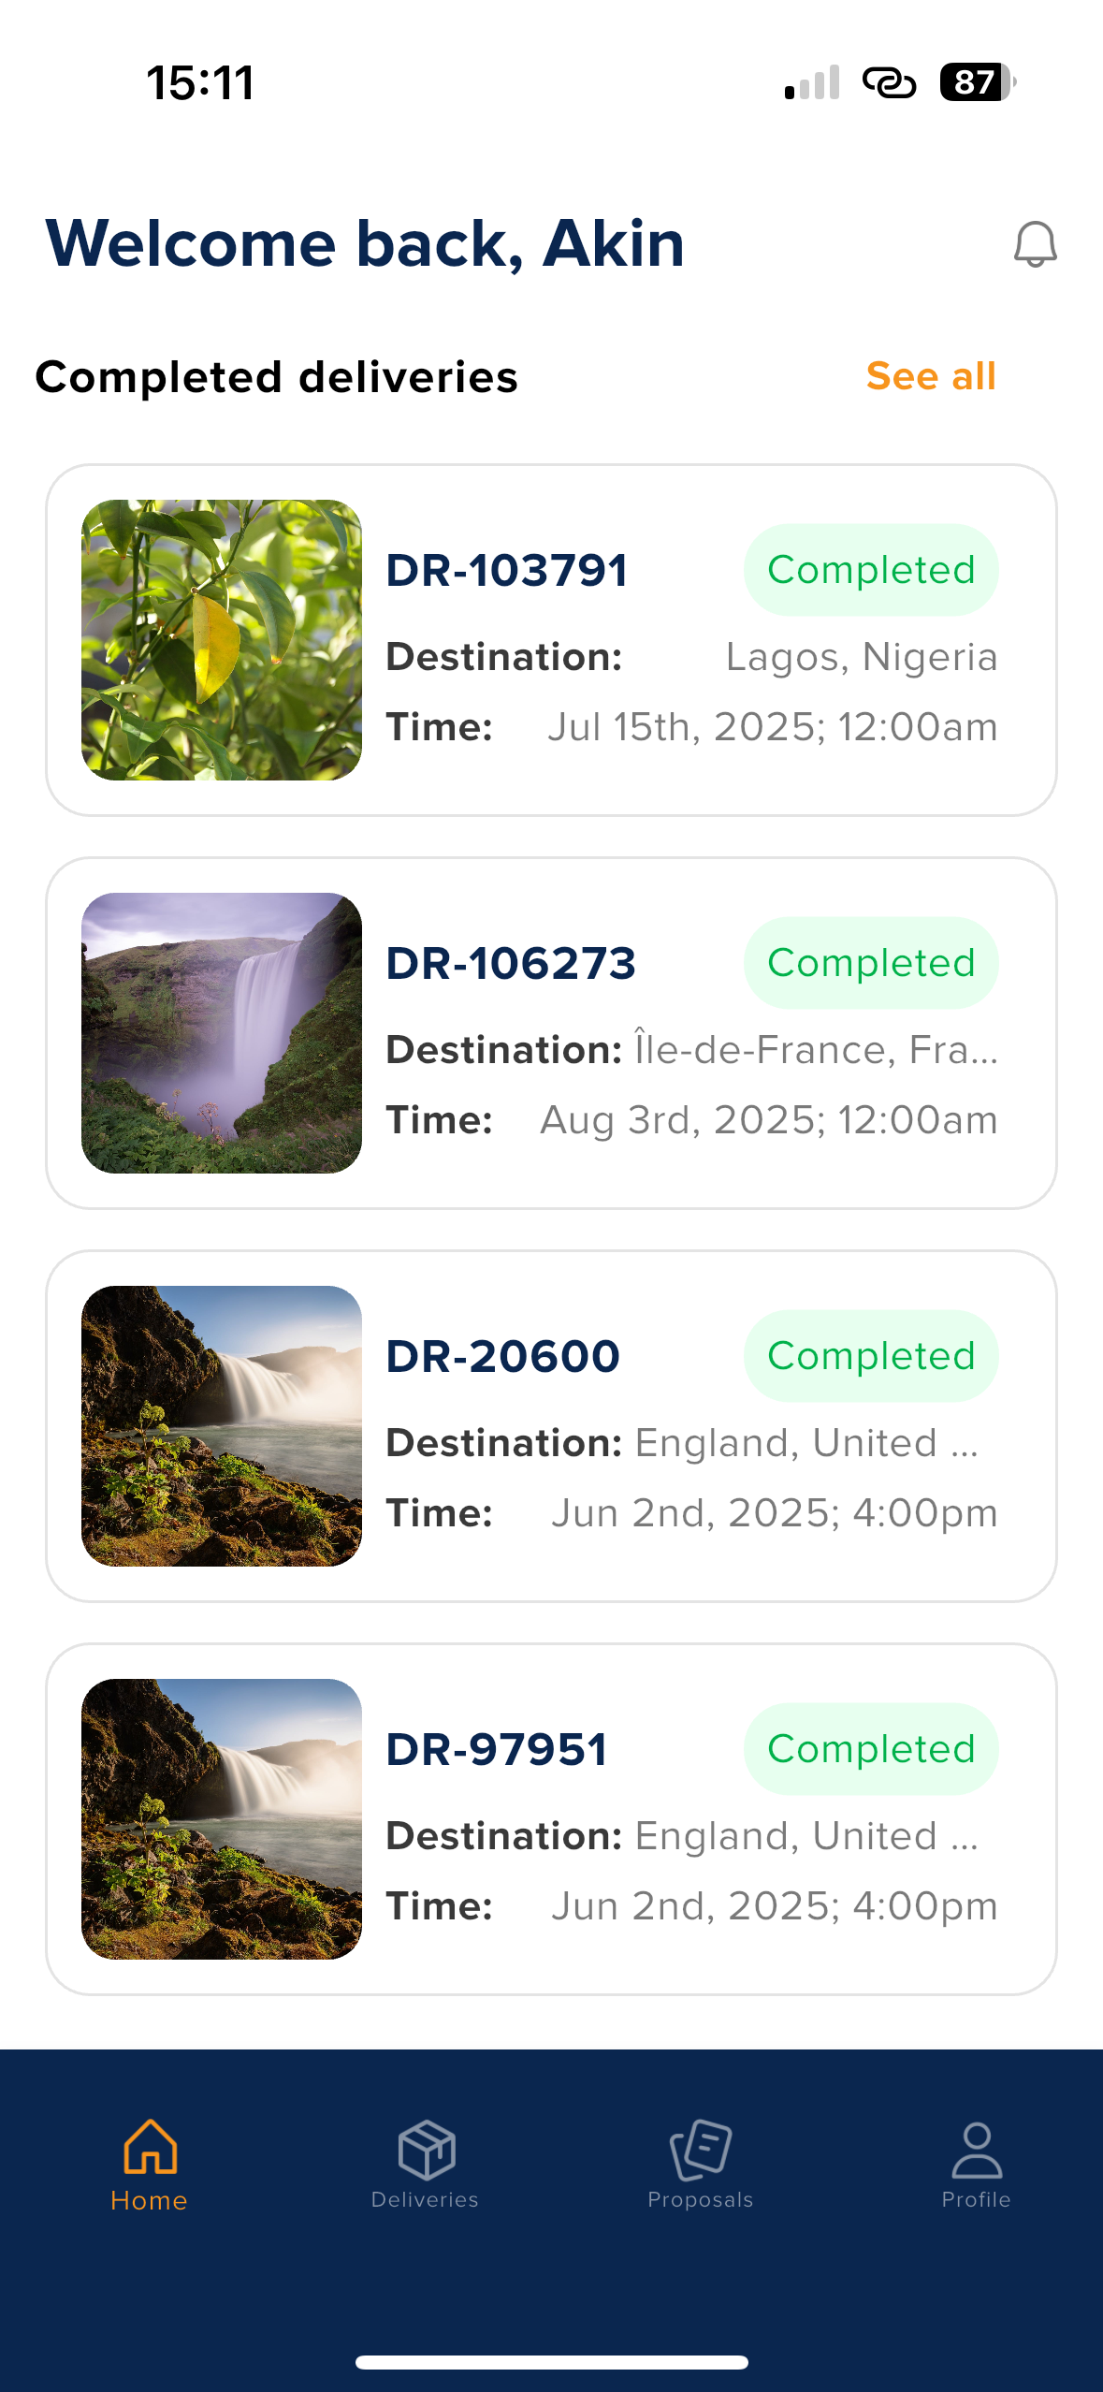The image size is (1103, 2392).
Task: Open the Deliveries box icon
Action: [426, 2149]
